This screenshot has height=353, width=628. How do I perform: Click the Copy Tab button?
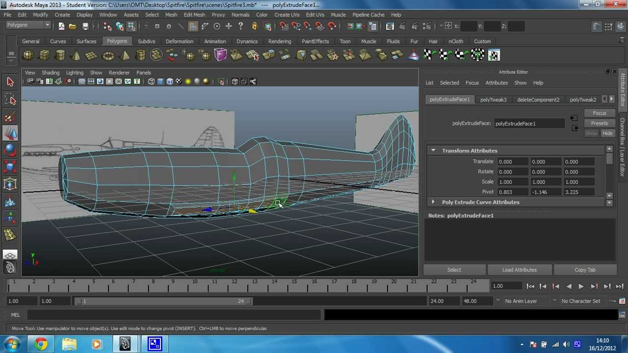[585, 270]
